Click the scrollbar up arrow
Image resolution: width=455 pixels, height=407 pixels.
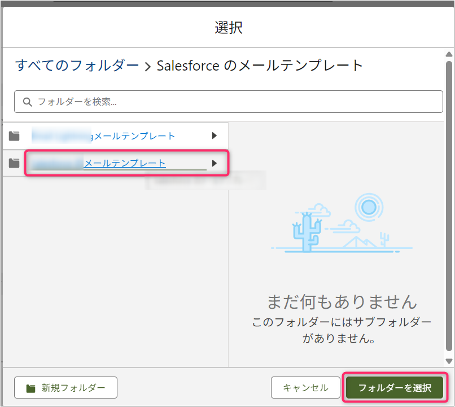pos(449,55)
